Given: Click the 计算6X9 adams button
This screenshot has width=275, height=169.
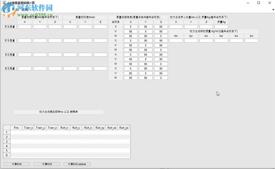Looking at the screenshot, I should [77, 164].
